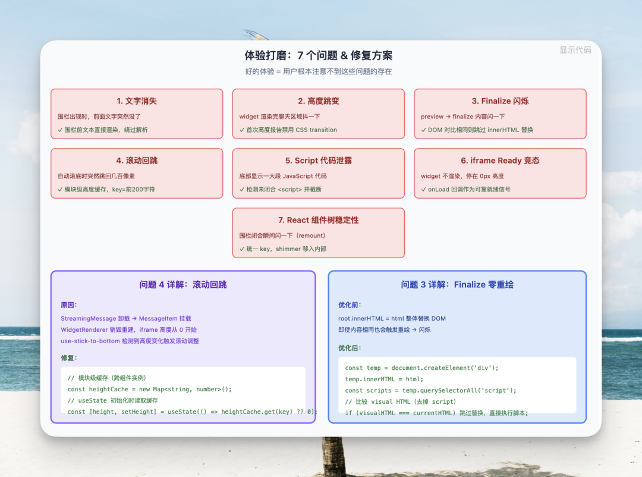The height and width of the screenshot is (477, 642).
Task: Click the checkmark icon beside 围栏前文本直接渲染
Action: (61, 130)
